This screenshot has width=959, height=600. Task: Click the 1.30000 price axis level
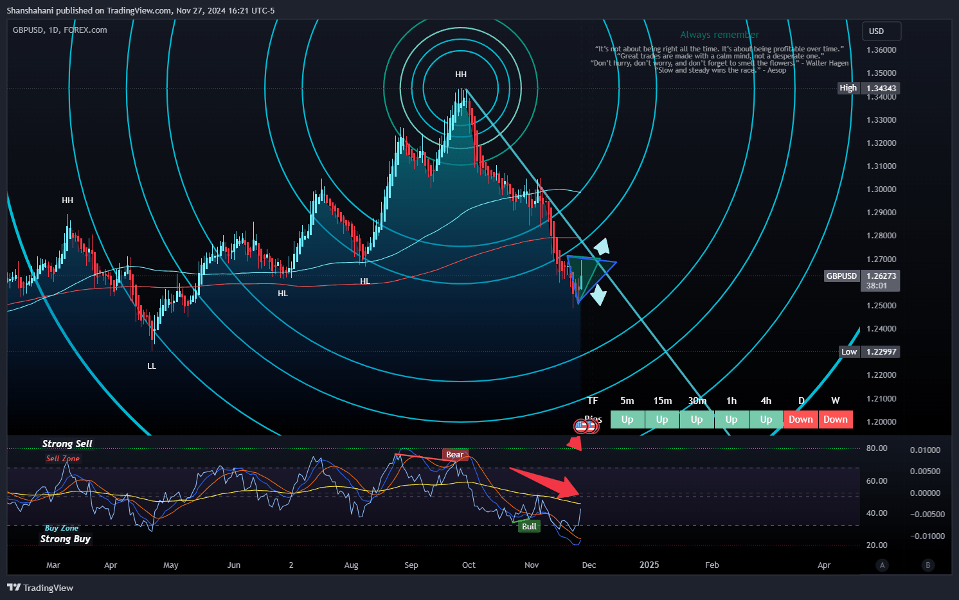(881, 190)
